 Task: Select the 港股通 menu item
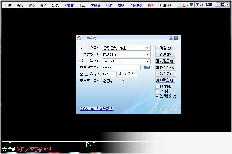pos(96,5)
